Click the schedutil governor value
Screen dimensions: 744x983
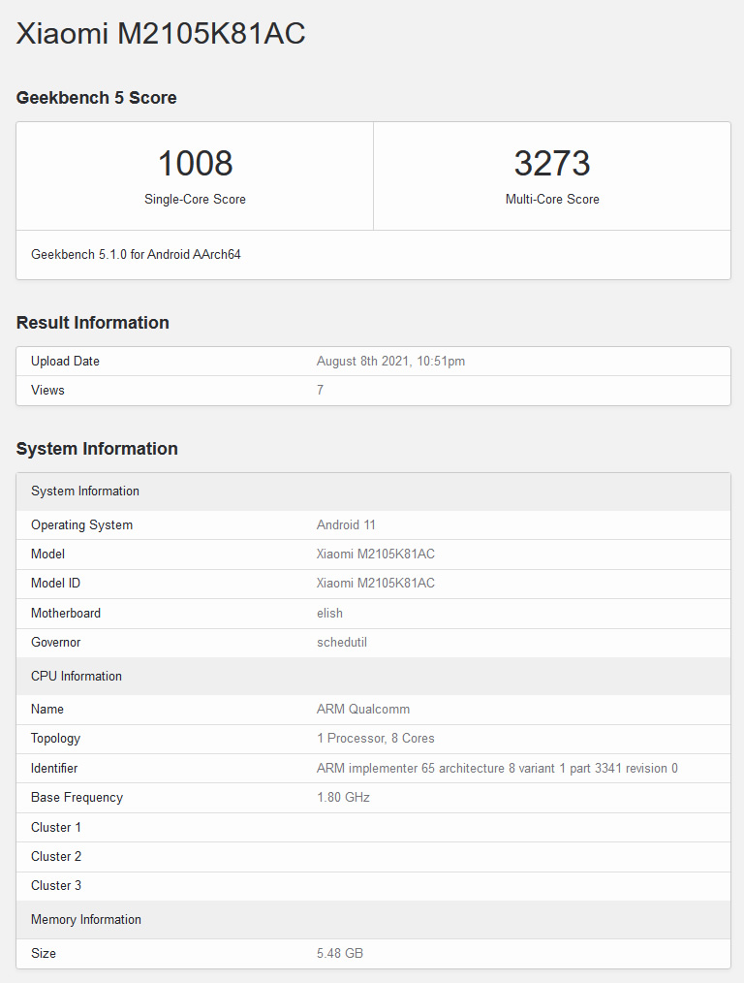pyautogui.click(x=341, y=643)
